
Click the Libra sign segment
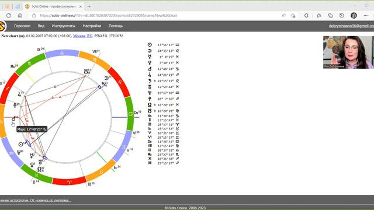tap(62, 53)
